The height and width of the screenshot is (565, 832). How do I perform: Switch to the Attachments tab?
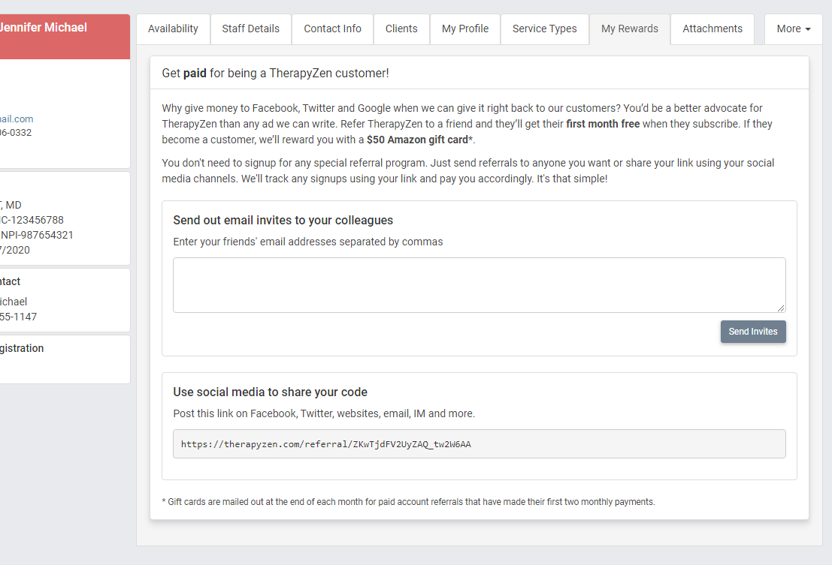[x=712, y=29]
